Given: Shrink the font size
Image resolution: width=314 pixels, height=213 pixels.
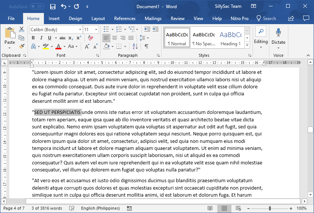Looking at the screenshot, I should [x=95, y=46].
